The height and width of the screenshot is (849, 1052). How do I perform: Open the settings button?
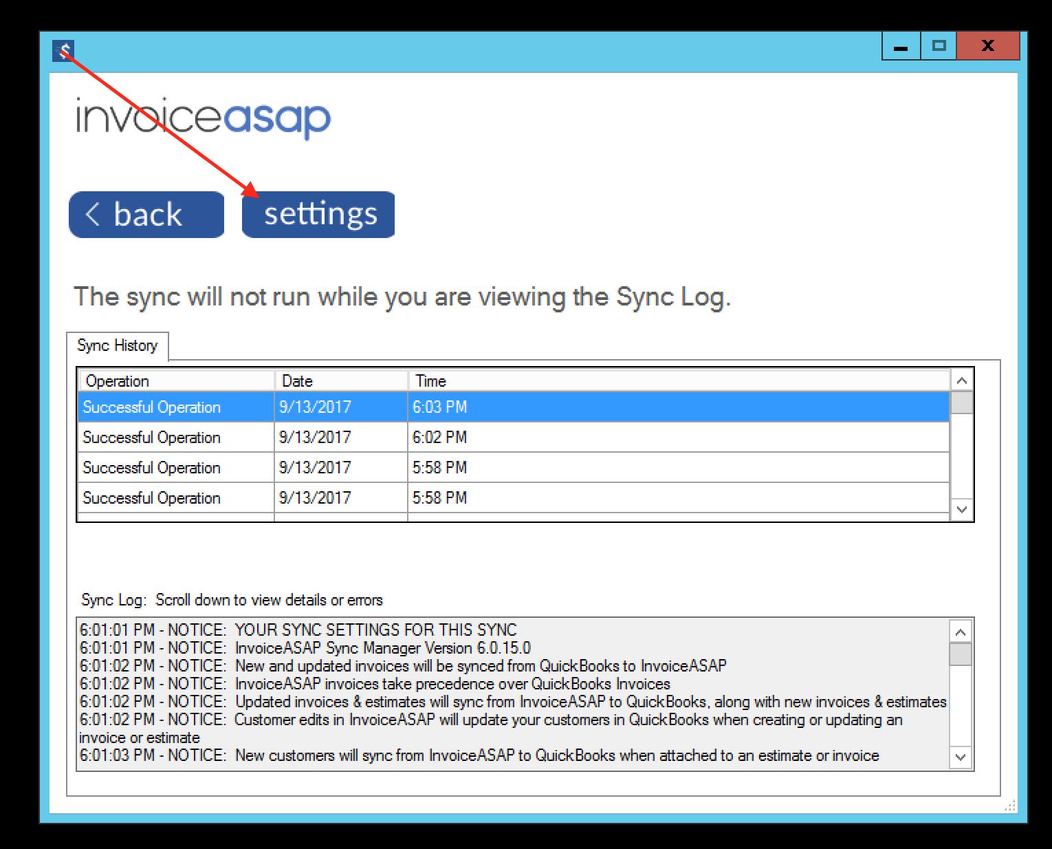pyautogui.click(x=318, y=215)
